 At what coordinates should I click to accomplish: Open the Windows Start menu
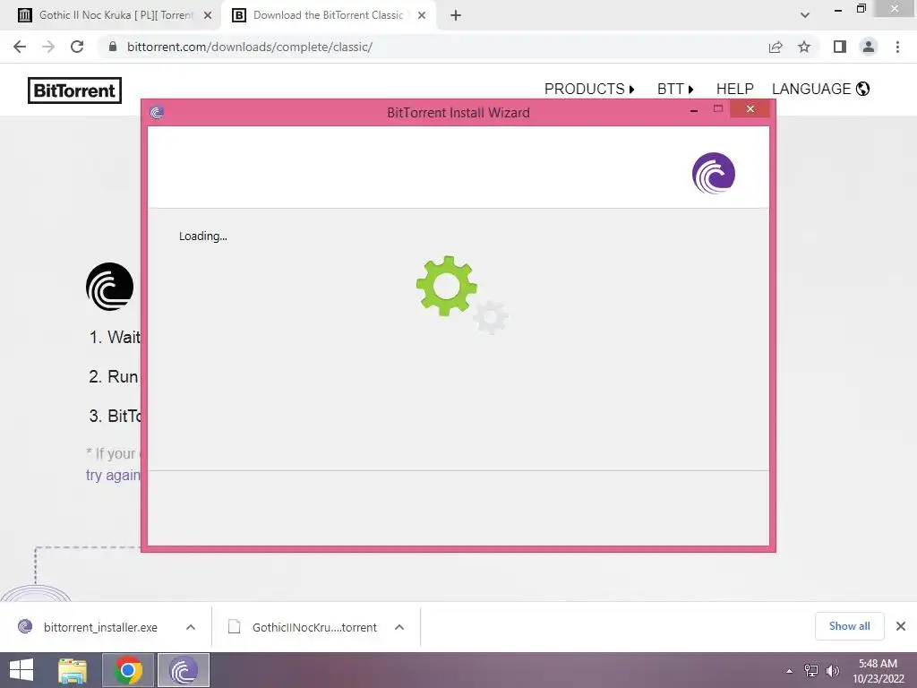coord(21,670)
